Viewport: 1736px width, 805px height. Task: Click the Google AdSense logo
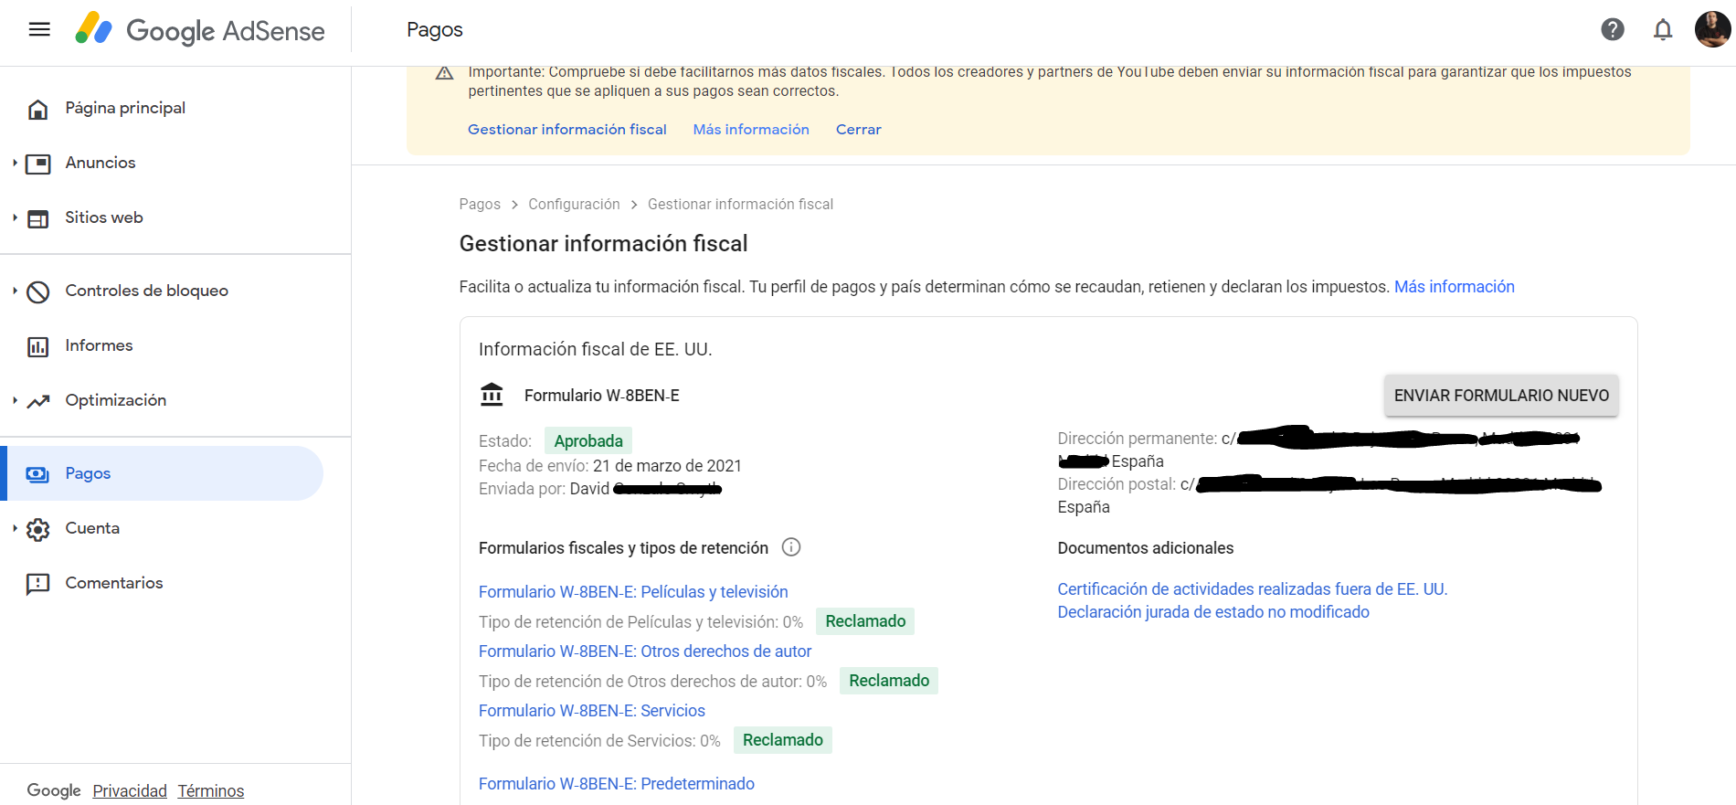pyautogui.click(x=200, y=30)
